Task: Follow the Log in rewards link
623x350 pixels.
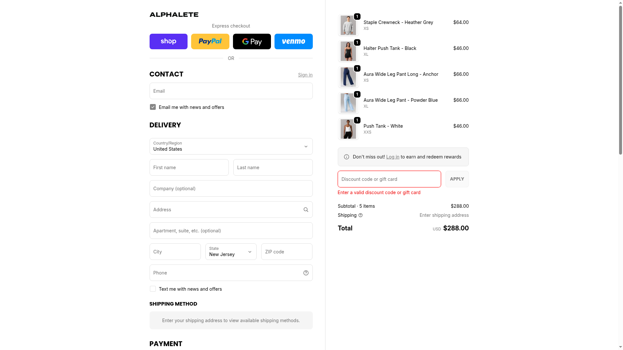Action: pyautogui.click(x=393, y=157)
